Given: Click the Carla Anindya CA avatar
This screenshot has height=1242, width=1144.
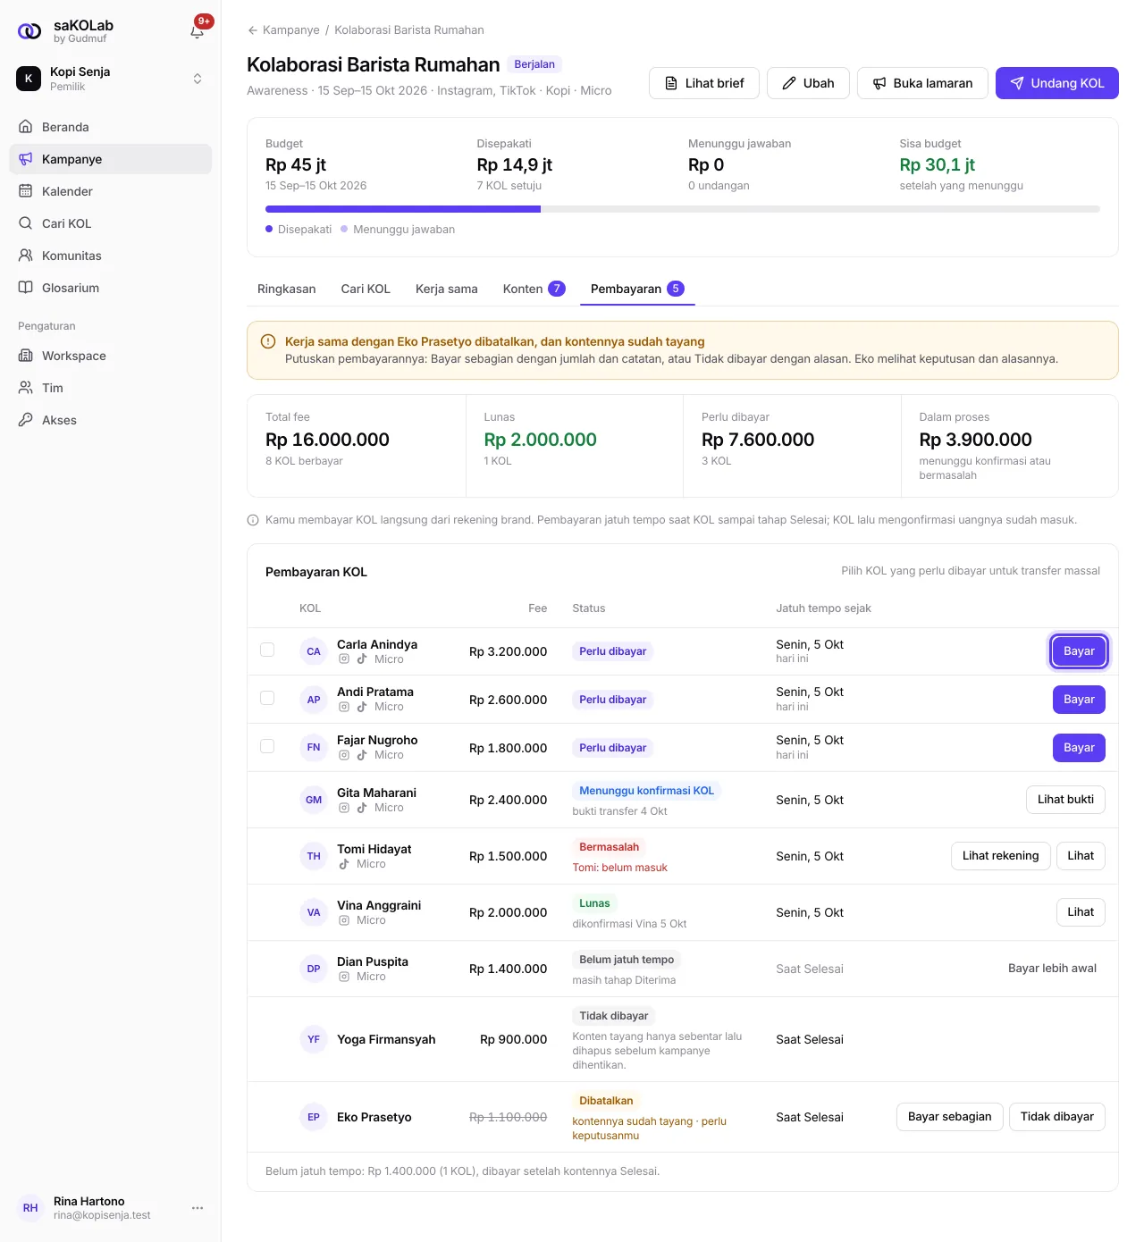Looking at the screenshot, I should tap(314, 651).
